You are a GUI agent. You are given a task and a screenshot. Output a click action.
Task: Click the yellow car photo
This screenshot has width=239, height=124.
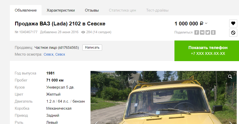coord(164,97)
